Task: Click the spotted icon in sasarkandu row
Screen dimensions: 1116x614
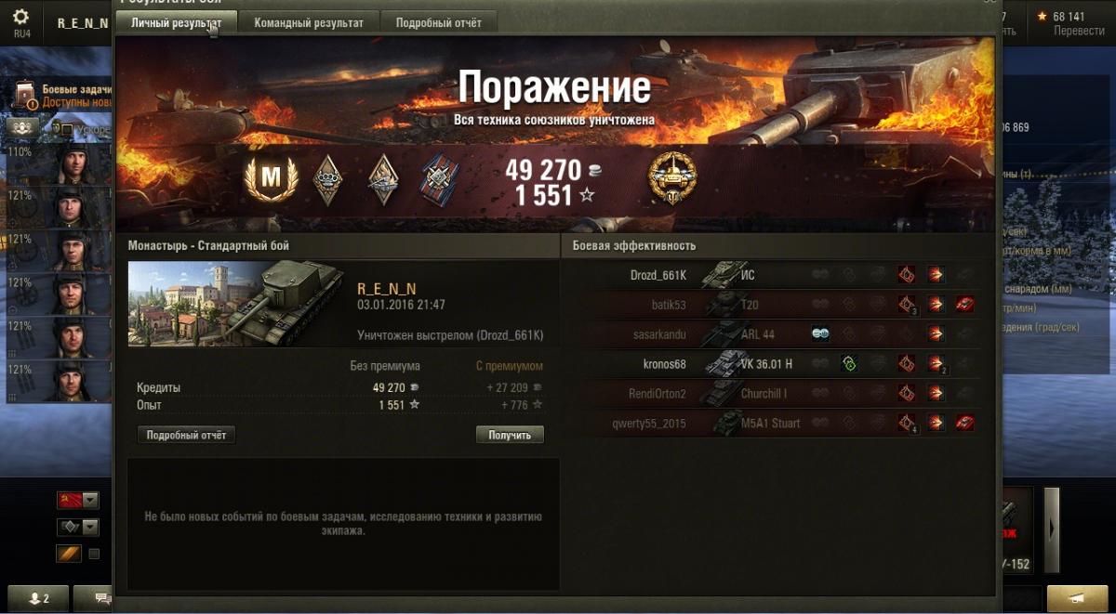Action: point(820,333)
